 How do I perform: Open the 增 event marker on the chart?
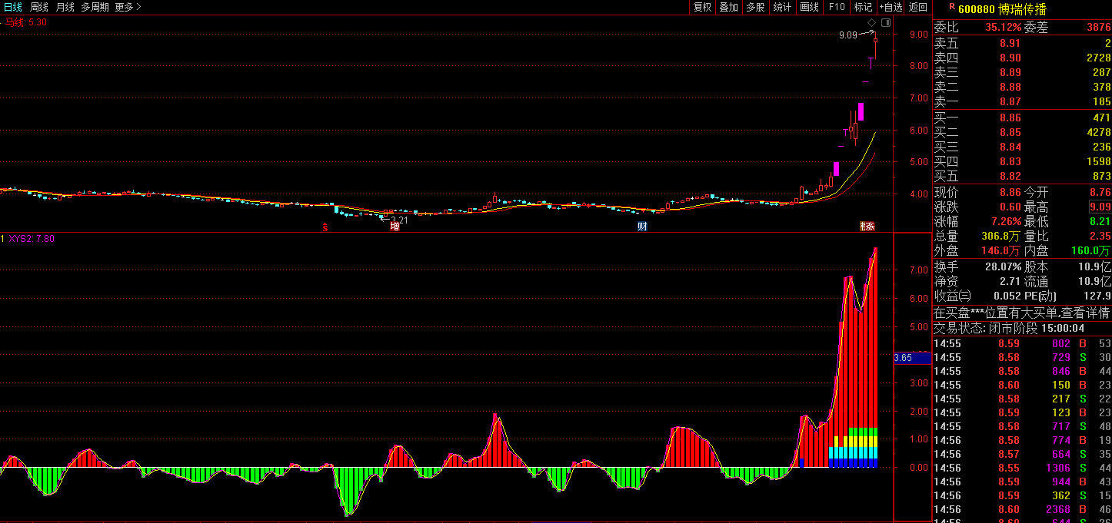(x=395, y=226)
